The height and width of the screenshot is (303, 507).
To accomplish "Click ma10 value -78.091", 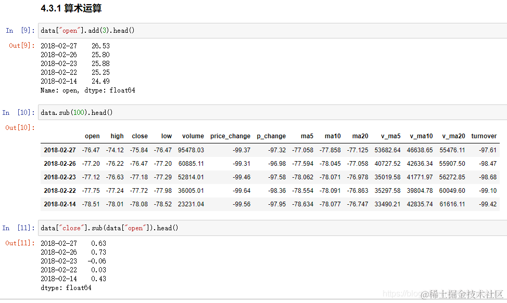I will tap(330, 191).
